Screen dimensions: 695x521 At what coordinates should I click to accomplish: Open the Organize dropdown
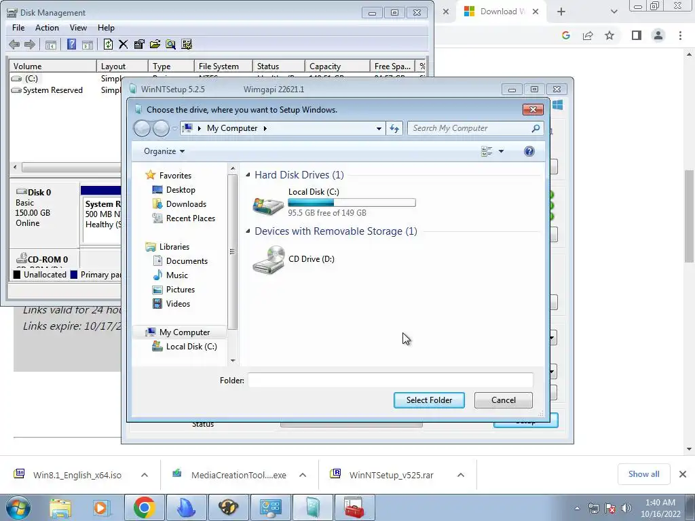coord(164,151)
